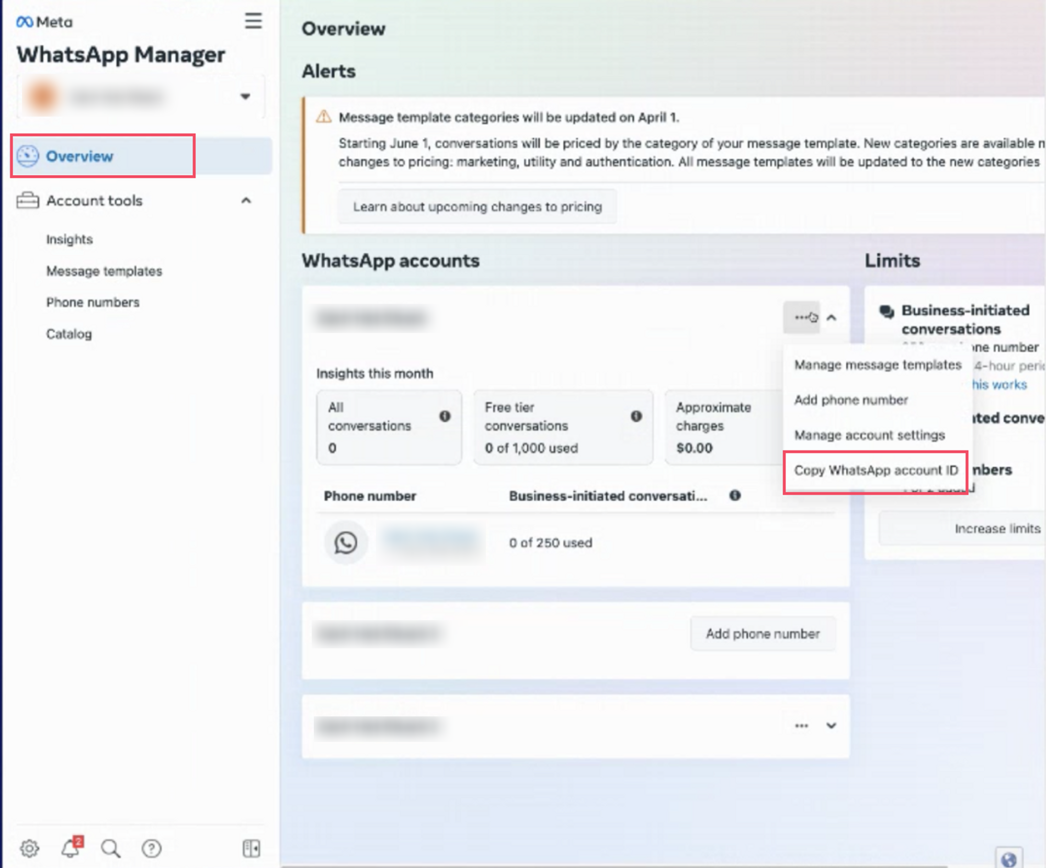Go to Phone numbers page
Screen dimensions: 1046x868
[x=93, y=302]
